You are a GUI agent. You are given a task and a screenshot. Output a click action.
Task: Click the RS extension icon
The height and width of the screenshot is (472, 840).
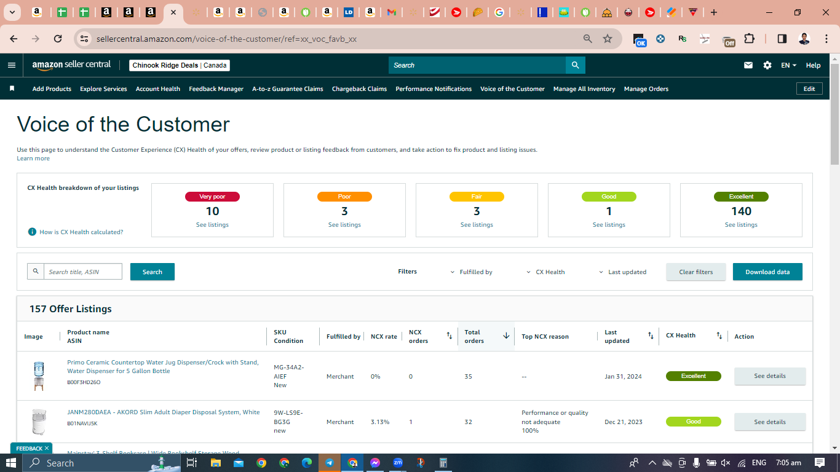point(683,39)
